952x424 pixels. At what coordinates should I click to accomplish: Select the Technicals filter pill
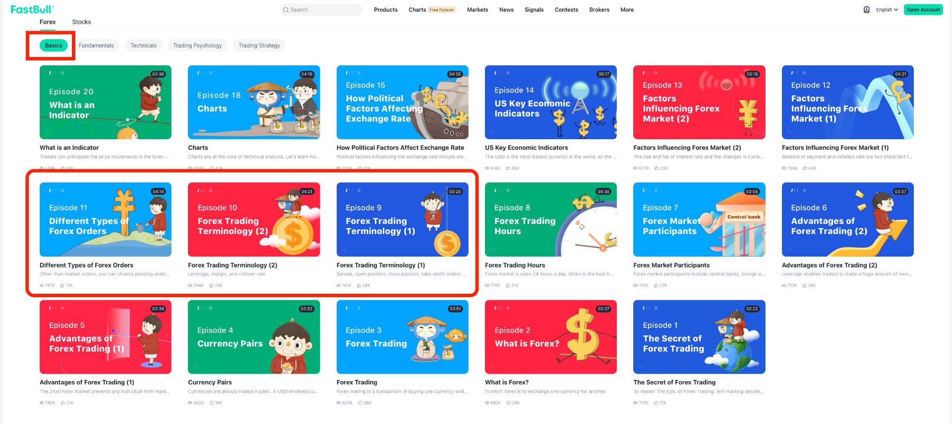[143, 46]
